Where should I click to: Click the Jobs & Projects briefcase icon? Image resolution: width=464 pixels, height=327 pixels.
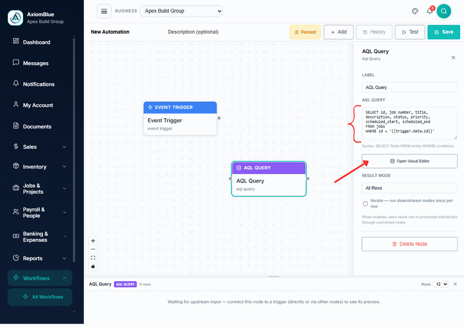(16, 188)
